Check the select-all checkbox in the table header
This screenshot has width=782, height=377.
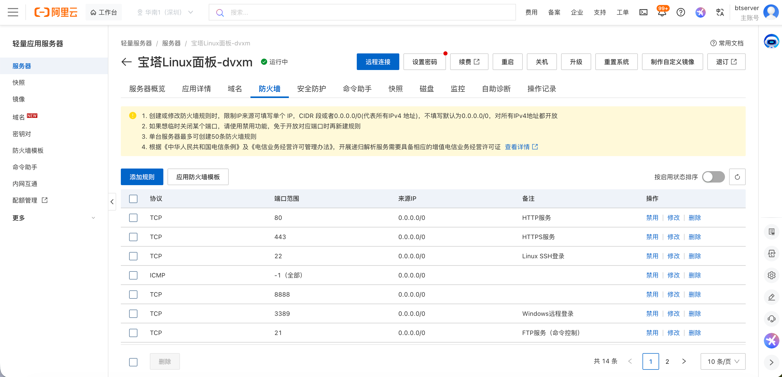pos(133,199)
